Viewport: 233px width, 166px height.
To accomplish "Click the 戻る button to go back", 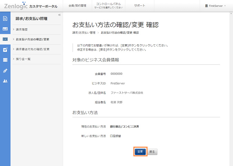I will (152, 152).
